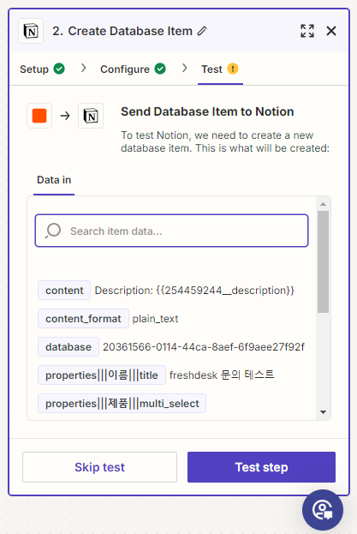The image size is (357, 534).
Task: Click the Notion icon next to arrow
Action: pyautogui.click(x=91, y=116)
